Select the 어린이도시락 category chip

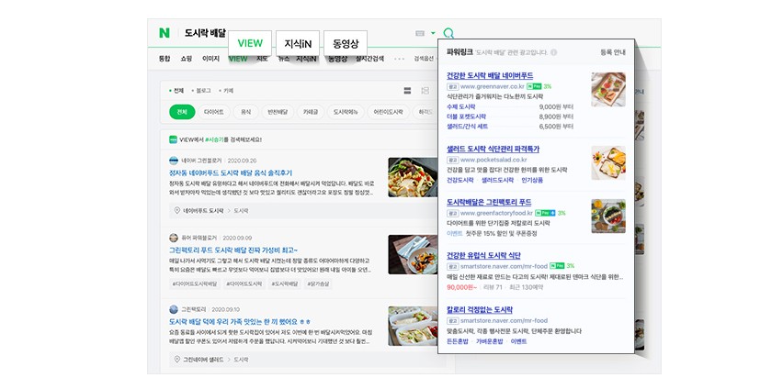coord(388,112)
